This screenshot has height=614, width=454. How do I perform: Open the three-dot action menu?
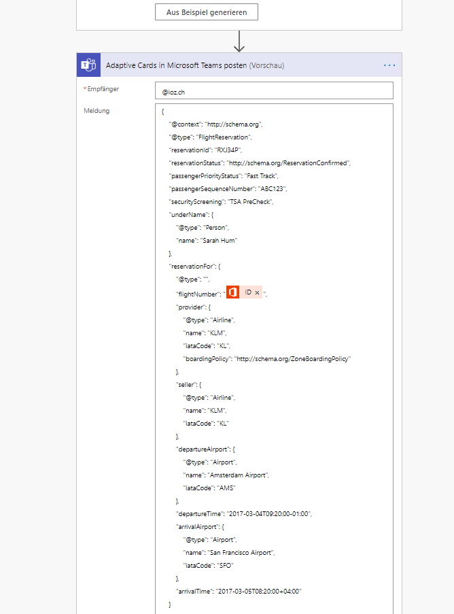point(389,65)
